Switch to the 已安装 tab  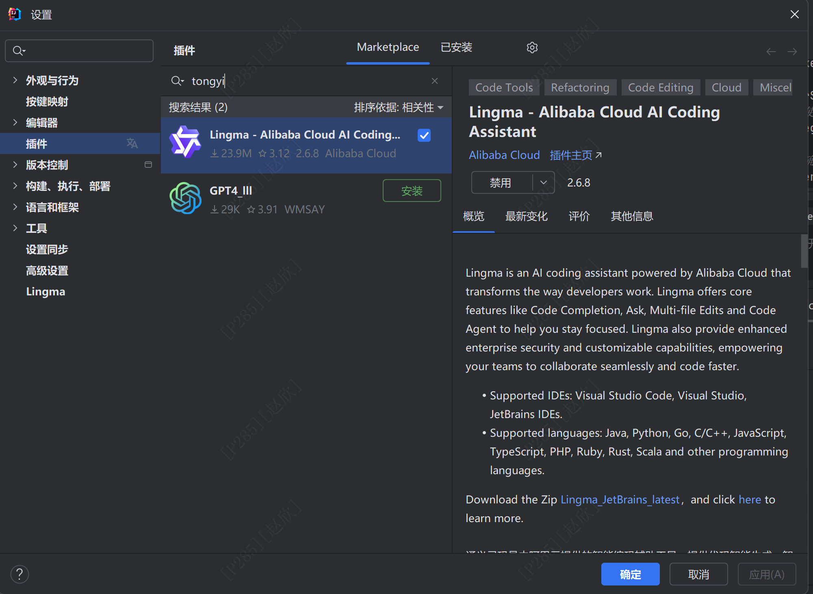pos(456,48)
